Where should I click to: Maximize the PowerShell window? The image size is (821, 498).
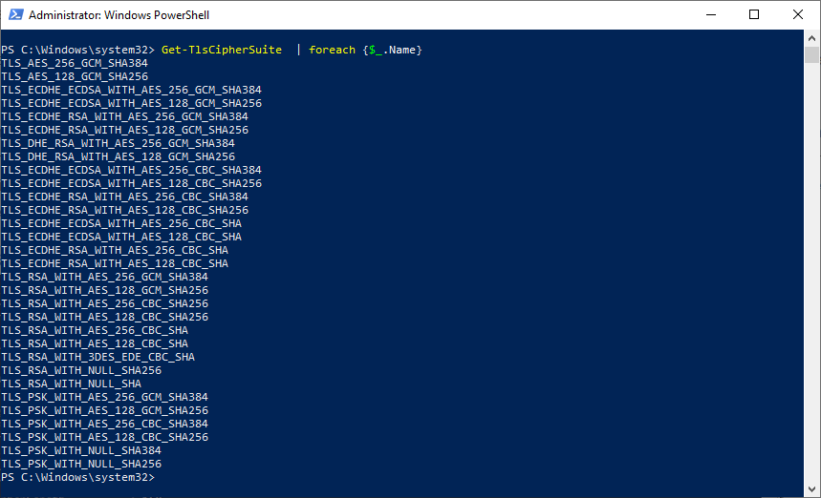point(754,15)
